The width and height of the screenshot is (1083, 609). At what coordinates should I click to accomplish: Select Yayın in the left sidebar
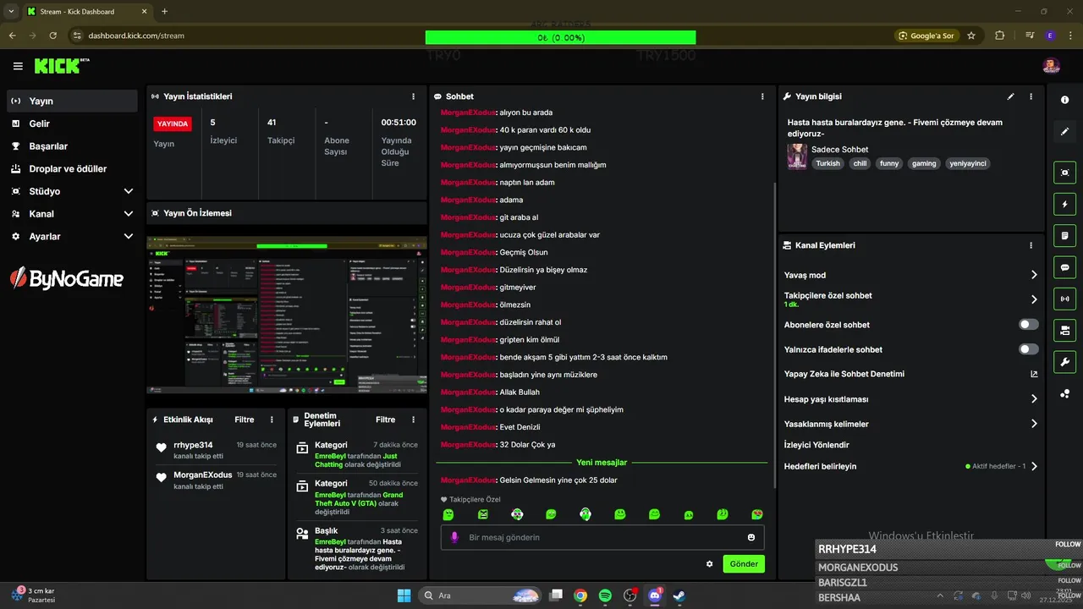point(72,101)
